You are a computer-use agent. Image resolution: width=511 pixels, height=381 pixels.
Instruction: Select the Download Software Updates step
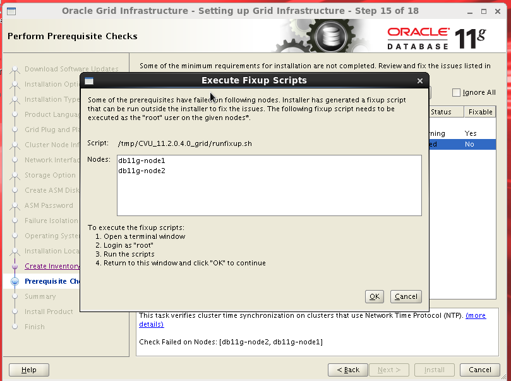pos(71,69)
